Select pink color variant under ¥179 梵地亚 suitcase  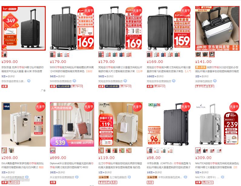tap(129, 54)
